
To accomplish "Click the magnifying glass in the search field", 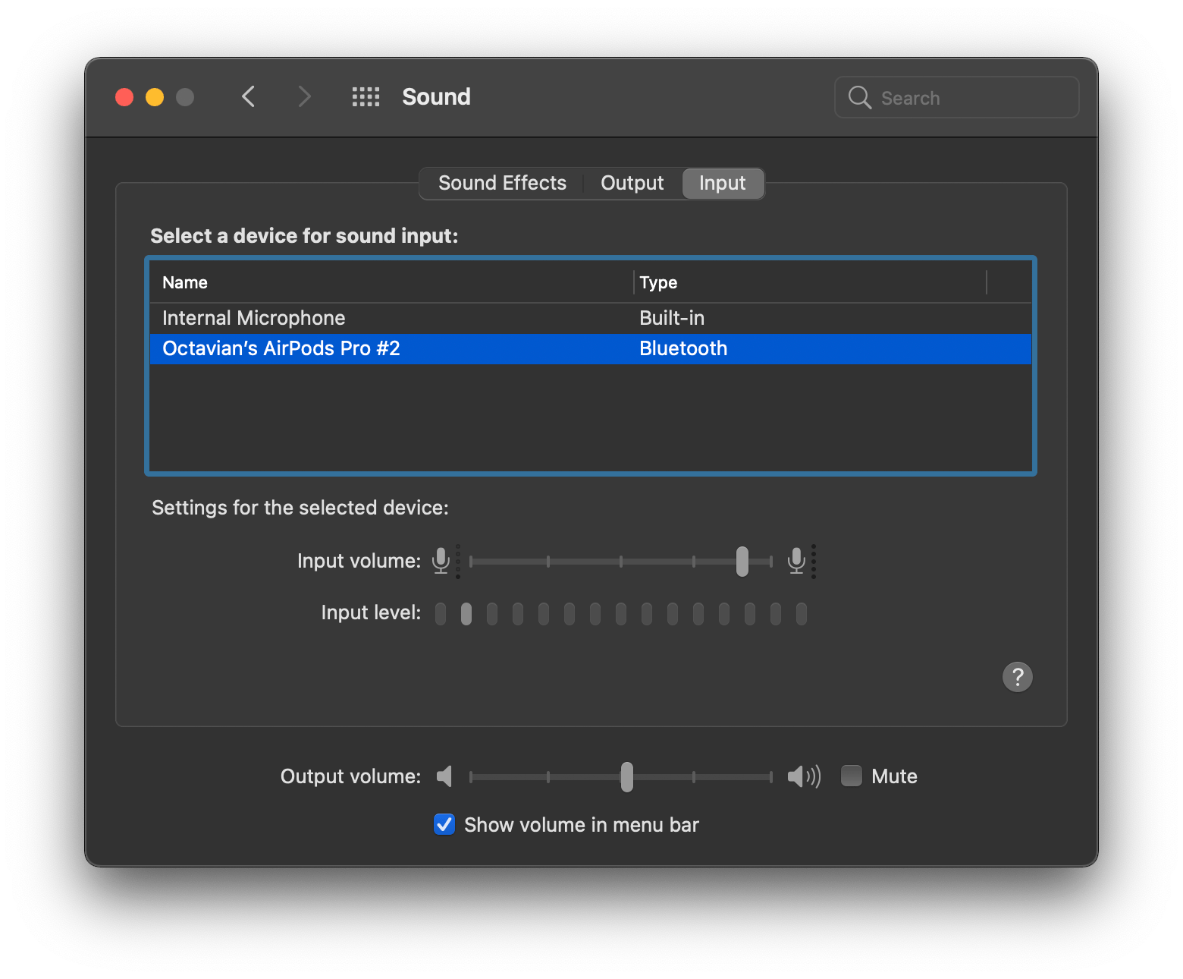I will (859, 97).
